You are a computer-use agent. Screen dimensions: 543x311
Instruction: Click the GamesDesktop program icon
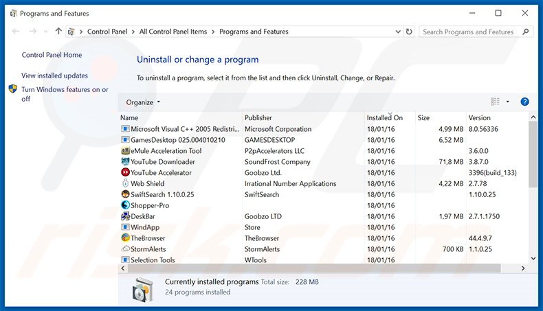[125, 140]
